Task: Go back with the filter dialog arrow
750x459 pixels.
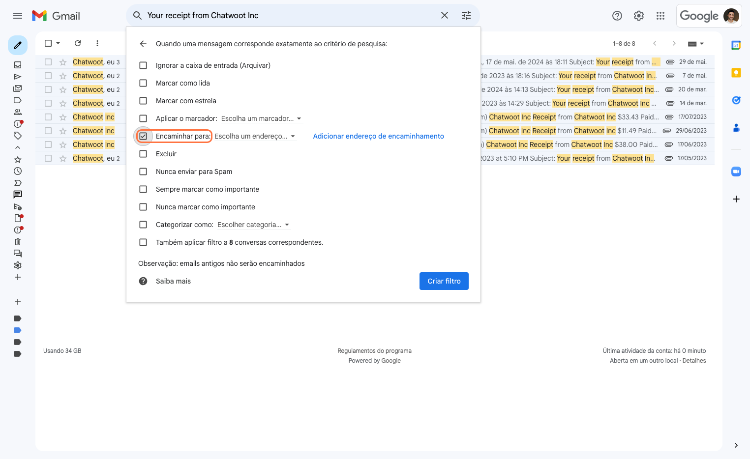Action: click(143, 44)
